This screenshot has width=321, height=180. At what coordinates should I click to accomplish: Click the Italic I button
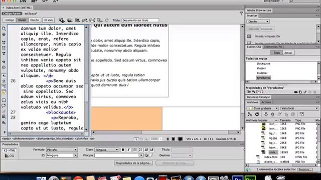128,150
